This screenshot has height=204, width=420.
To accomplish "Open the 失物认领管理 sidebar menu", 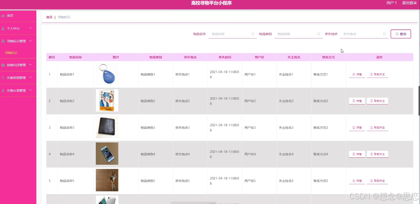I will tap(18, 91).
